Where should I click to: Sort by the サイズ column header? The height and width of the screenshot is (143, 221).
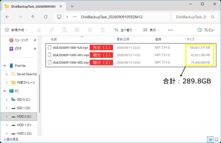click(190, 39)
